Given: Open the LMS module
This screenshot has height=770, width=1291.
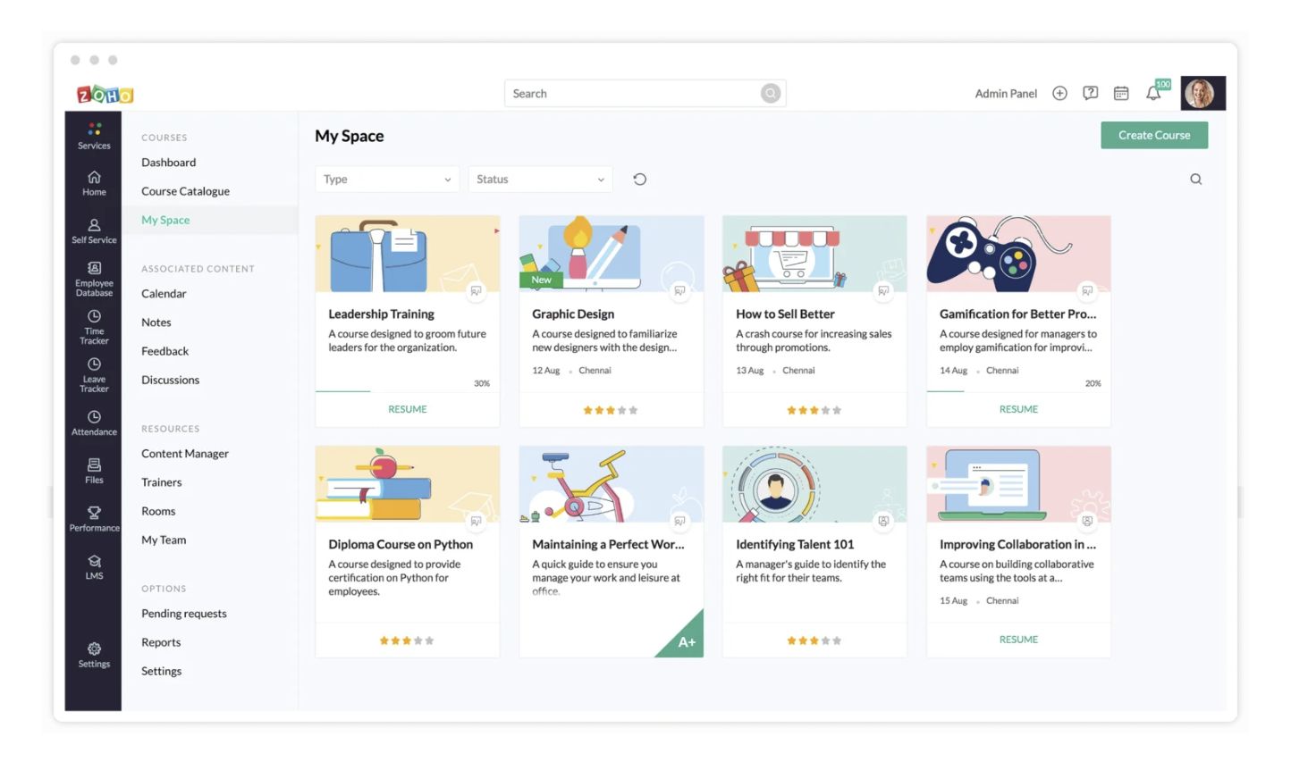Looking at the screenshot, I should (x=93, y=565).
